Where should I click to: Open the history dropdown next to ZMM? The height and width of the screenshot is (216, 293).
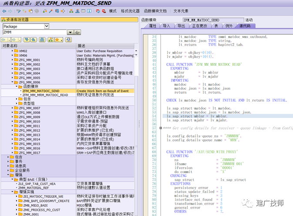point(70,33)
